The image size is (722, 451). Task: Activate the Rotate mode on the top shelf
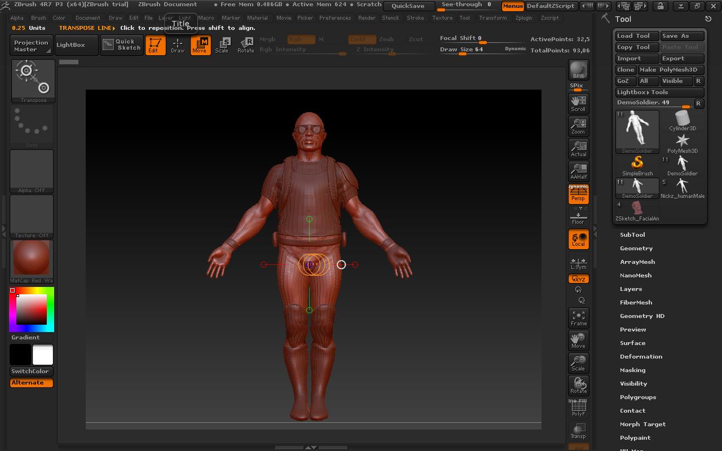(246, 45)
